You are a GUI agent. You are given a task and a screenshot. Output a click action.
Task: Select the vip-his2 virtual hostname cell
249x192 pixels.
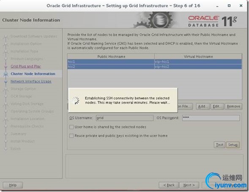[198, 67]
